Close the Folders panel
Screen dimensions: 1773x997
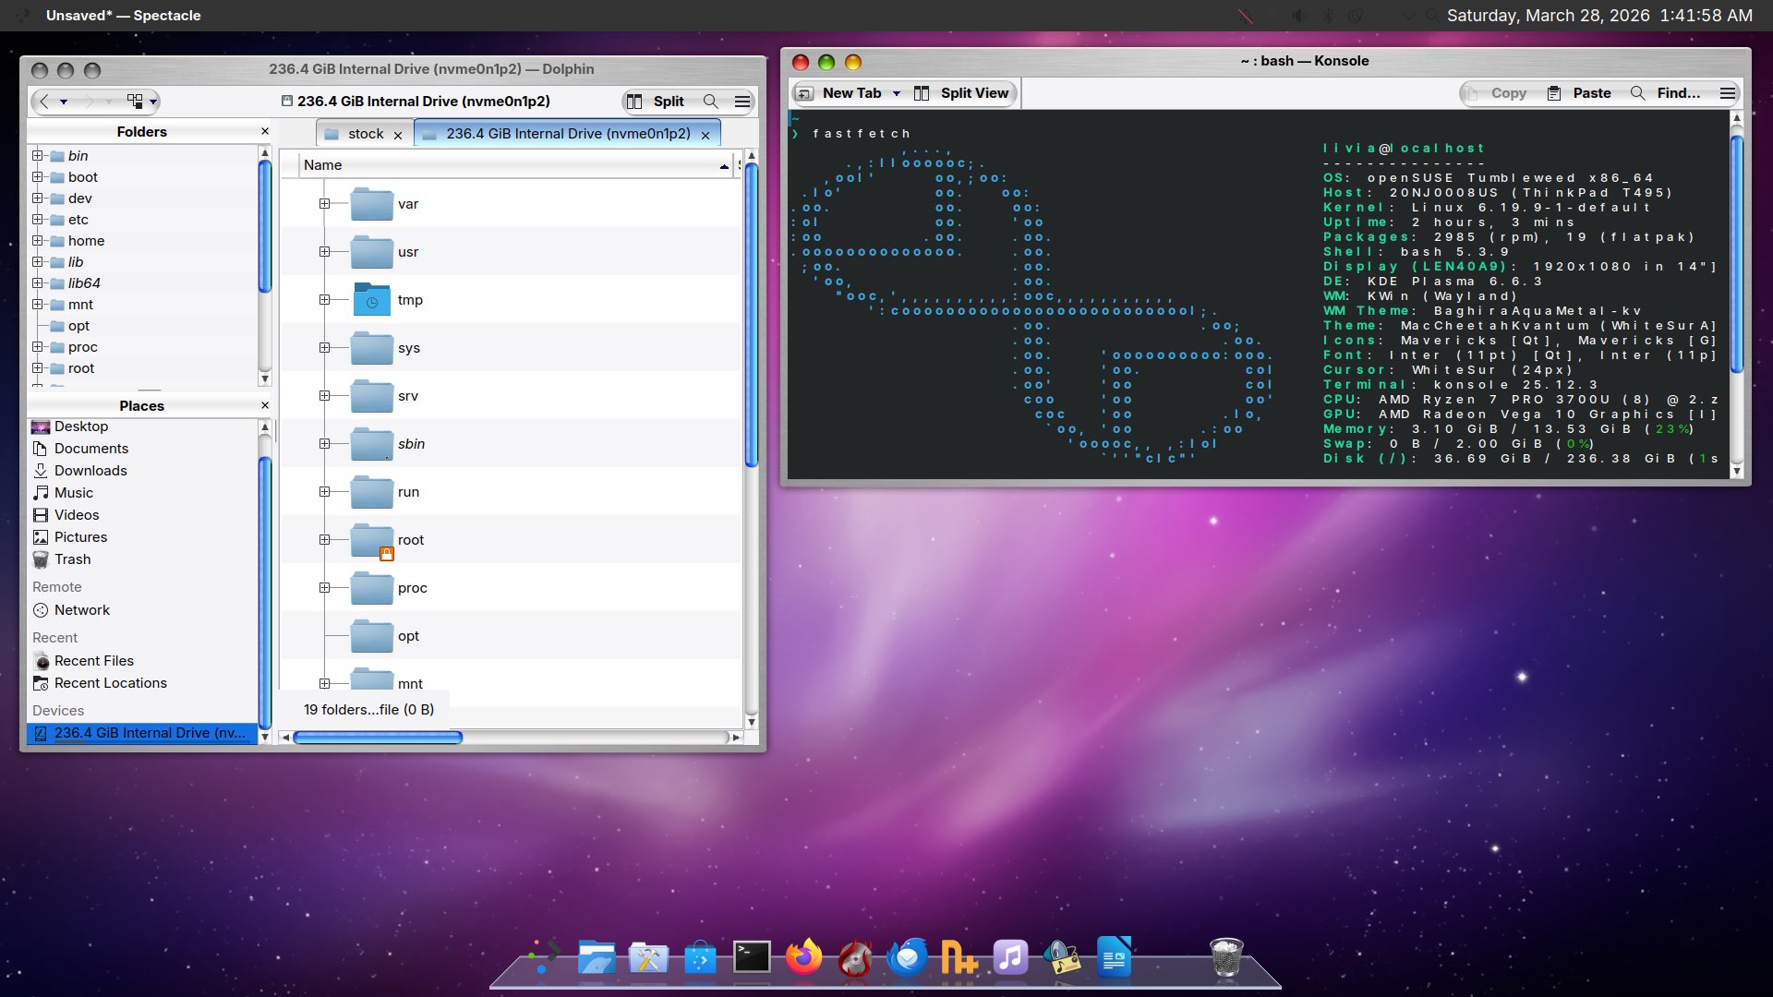265,131
